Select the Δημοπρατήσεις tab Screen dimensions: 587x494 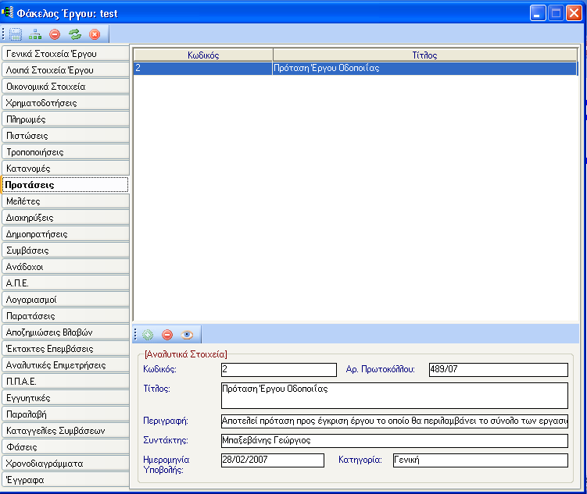coord(66,234)
